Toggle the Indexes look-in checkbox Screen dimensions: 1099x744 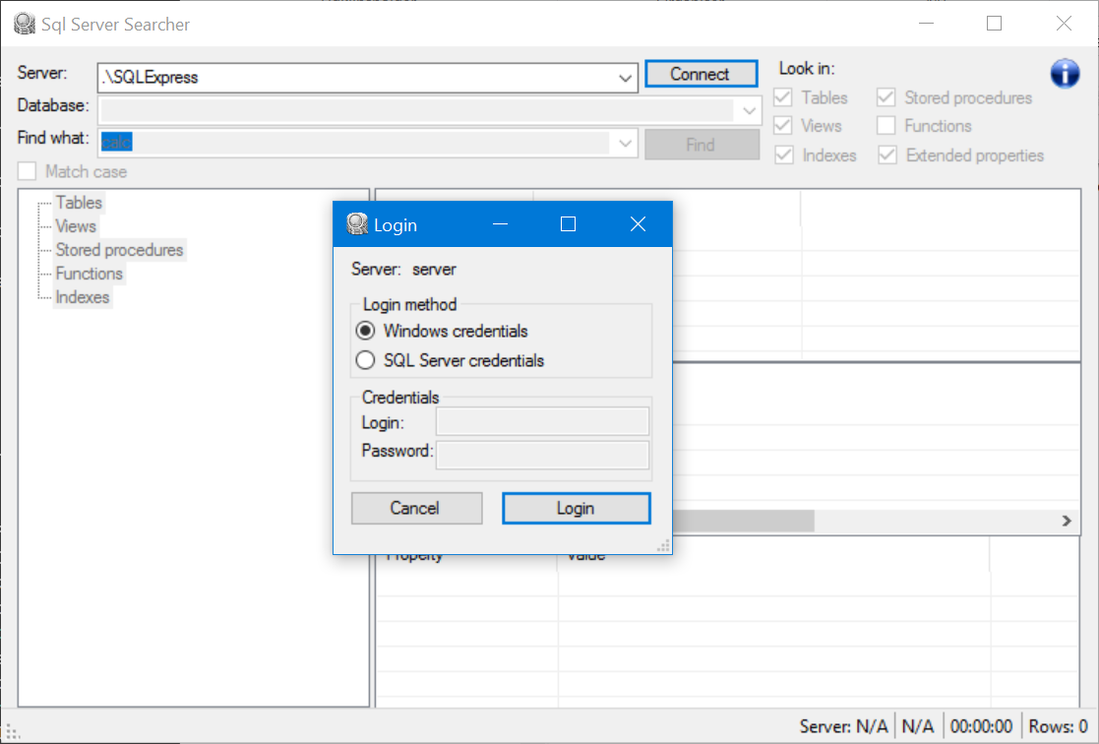point(783,155)
